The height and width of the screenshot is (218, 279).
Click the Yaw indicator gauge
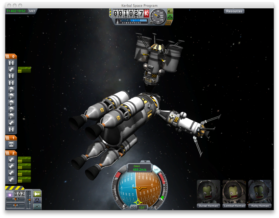point(15,206)
